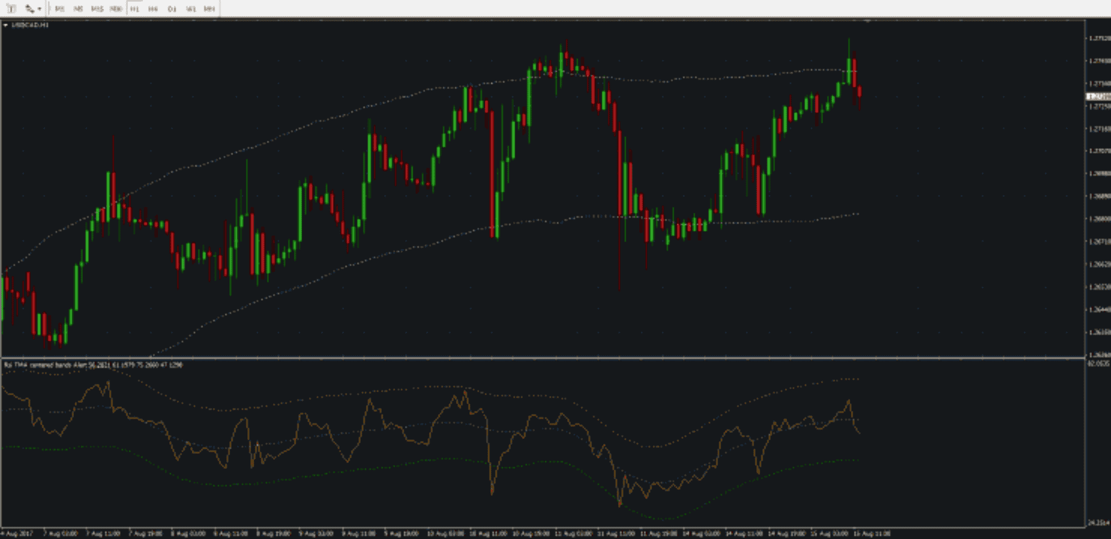The image size is (1111, 539).
Task: Toggle the active H1 timeframe button
Action: (x=135, y=9)
